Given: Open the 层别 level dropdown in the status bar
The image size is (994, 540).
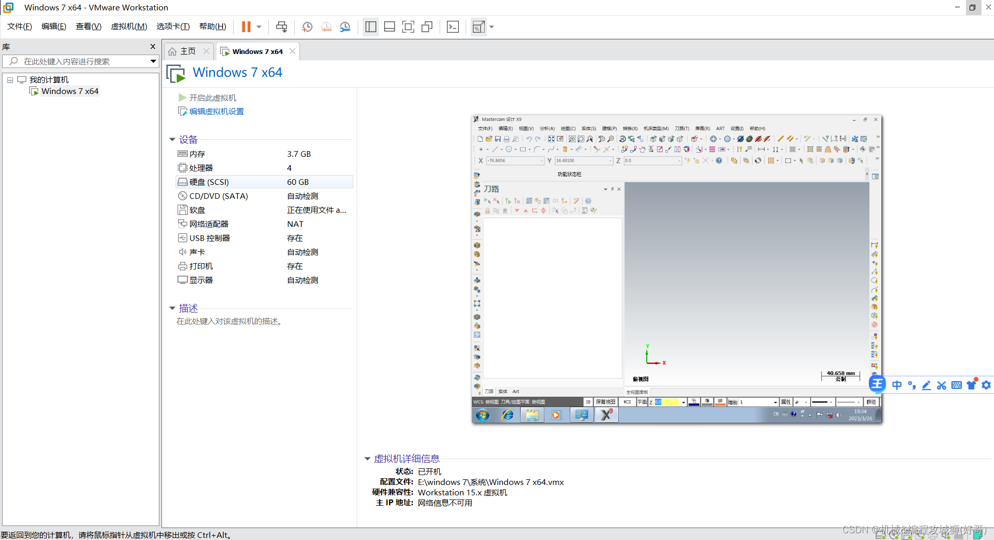Looking at the screenshot, I should [x=775, y=402].
